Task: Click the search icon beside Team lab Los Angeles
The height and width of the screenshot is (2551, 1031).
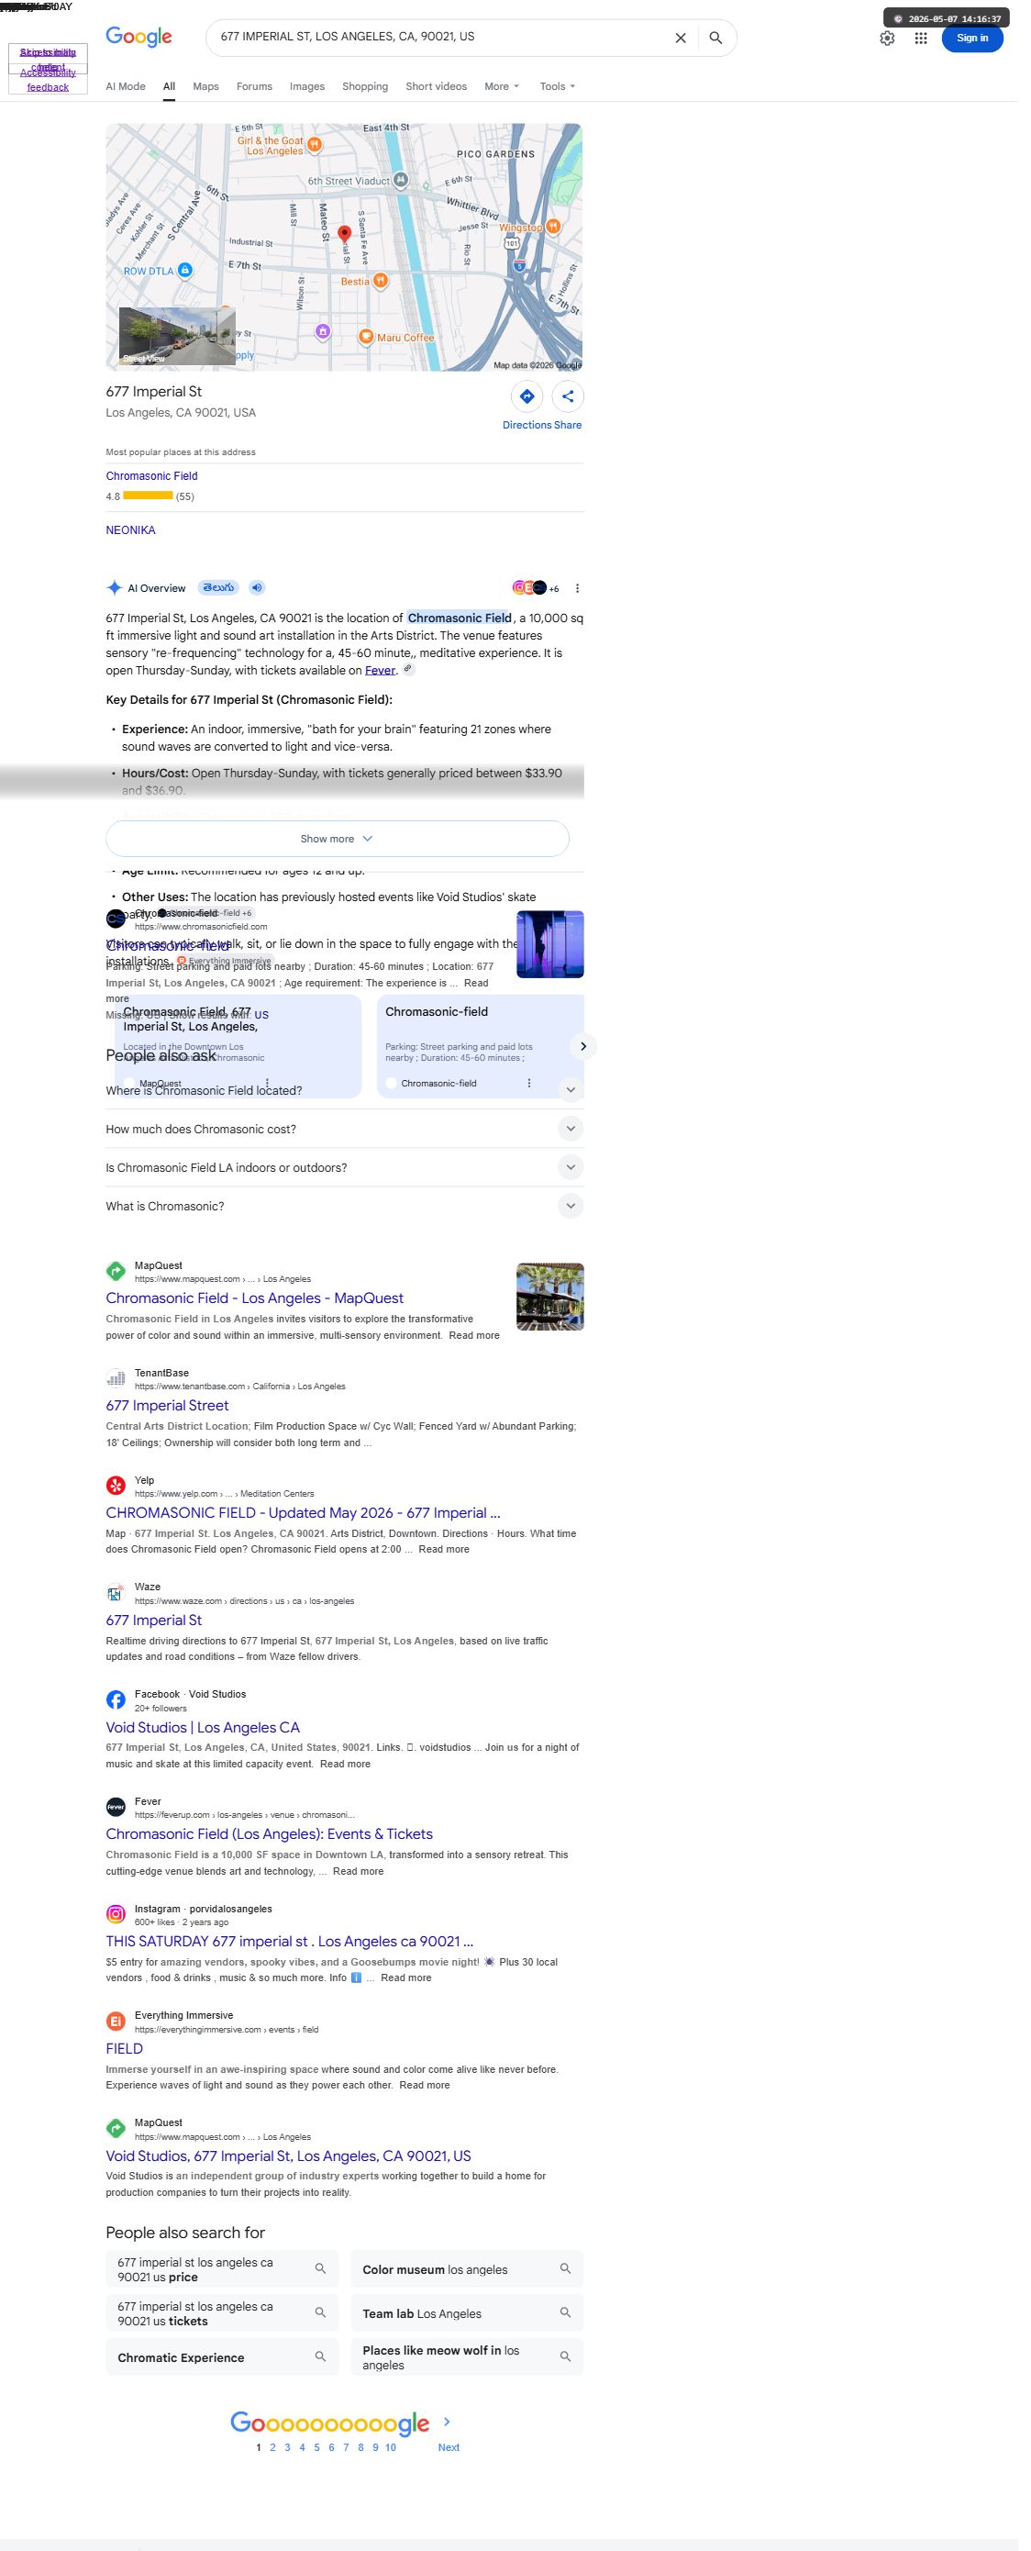Action: (x=565, y=2312)
